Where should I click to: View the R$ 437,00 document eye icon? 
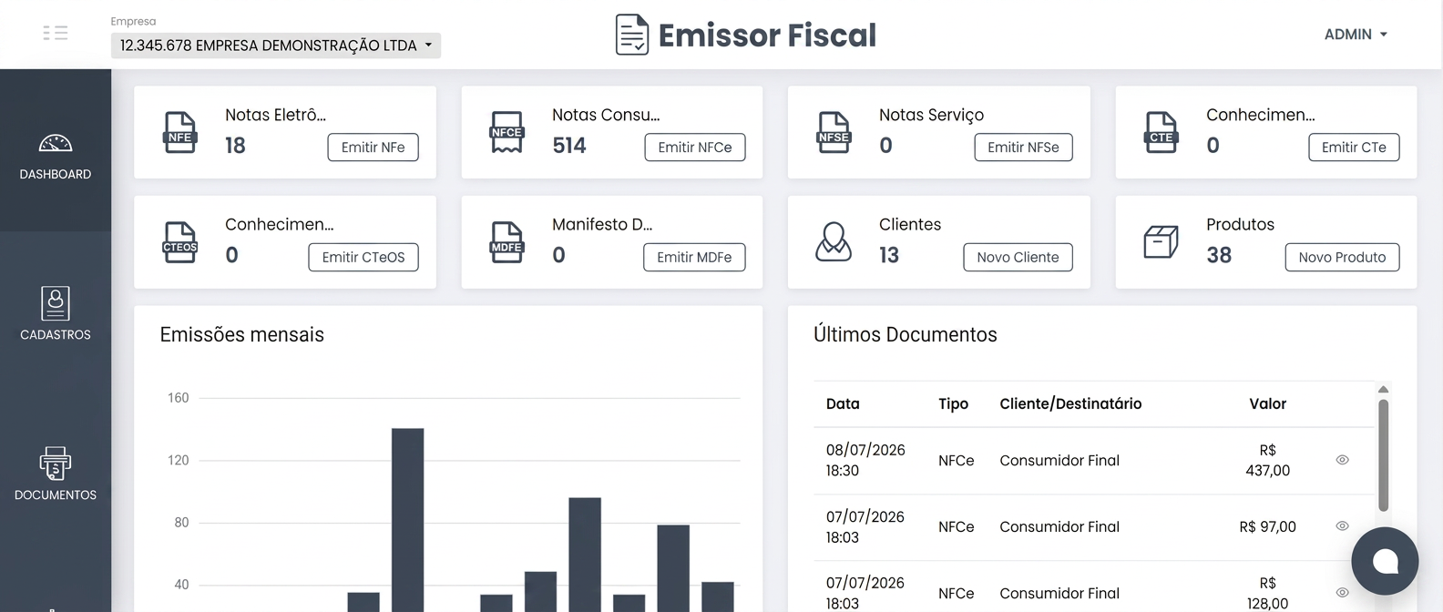(1342, 460)
